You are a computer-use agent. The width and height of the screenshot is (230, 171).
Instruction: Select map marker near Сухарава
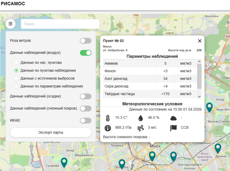[x=64, y=162]
